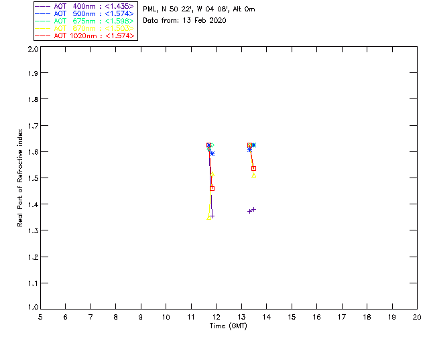
Task: Click the x-axis tick label 18
Action: [x=367, y=317]
